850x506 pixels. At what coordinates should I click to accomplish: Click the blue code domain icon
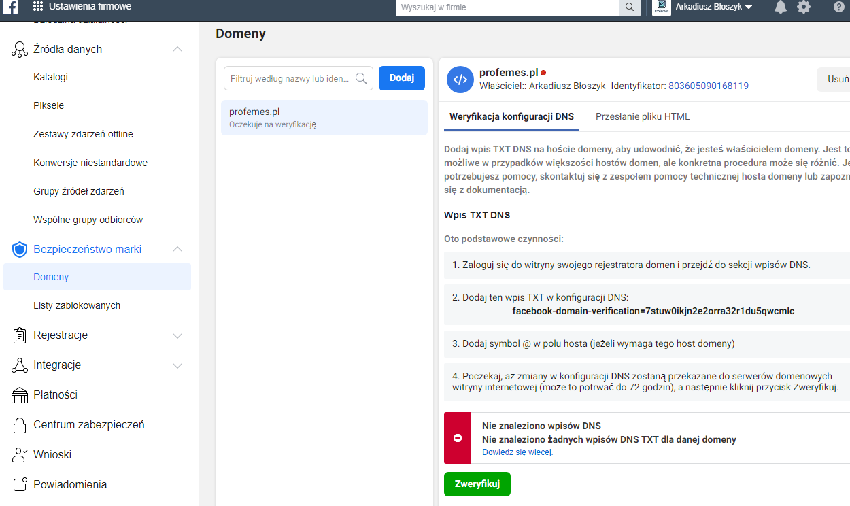(460, 80)
